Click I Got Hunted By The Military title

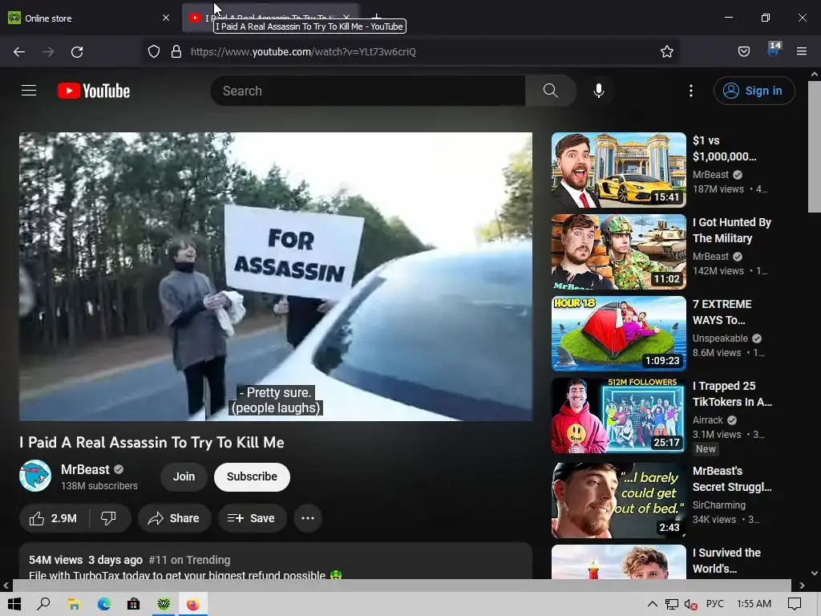click(x=731, y=230)
